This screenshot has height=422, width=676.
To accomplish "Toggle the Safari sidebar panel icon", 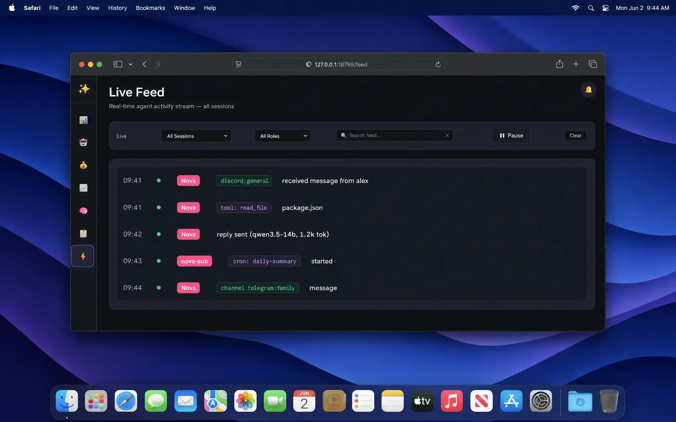I will [x=118, y=64].
